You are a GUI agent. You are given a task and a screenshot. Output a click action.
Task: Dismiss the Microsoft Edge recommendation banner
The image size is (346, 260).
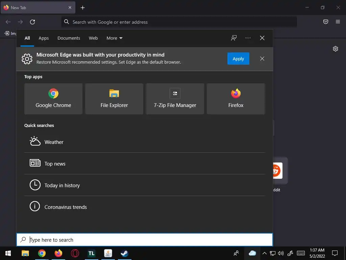262,59
